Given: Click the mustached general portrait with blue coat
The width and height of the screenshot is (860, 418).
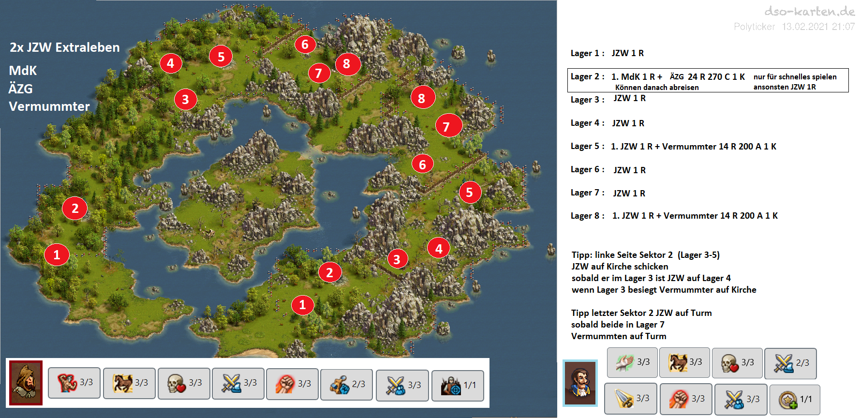Looking at the screenshot, I should [580, 383].
